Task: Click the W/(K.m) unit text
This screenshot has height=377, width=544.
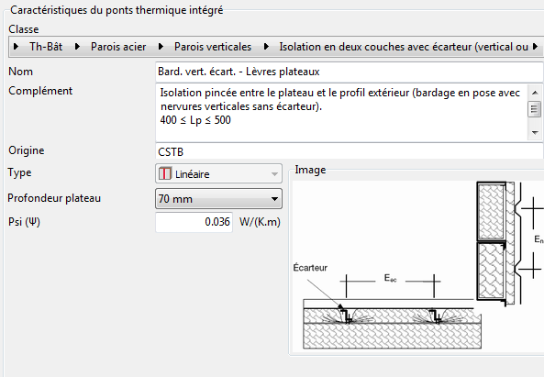Action: click(260, 222)
